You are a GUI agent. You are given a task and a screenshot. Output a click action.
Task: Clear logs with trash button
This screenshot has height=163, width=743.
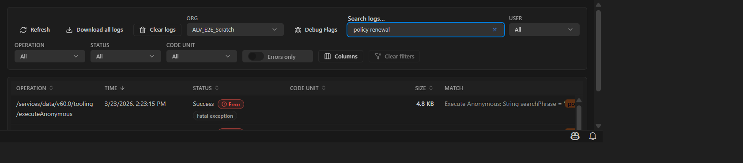click(x=157, y=30)
